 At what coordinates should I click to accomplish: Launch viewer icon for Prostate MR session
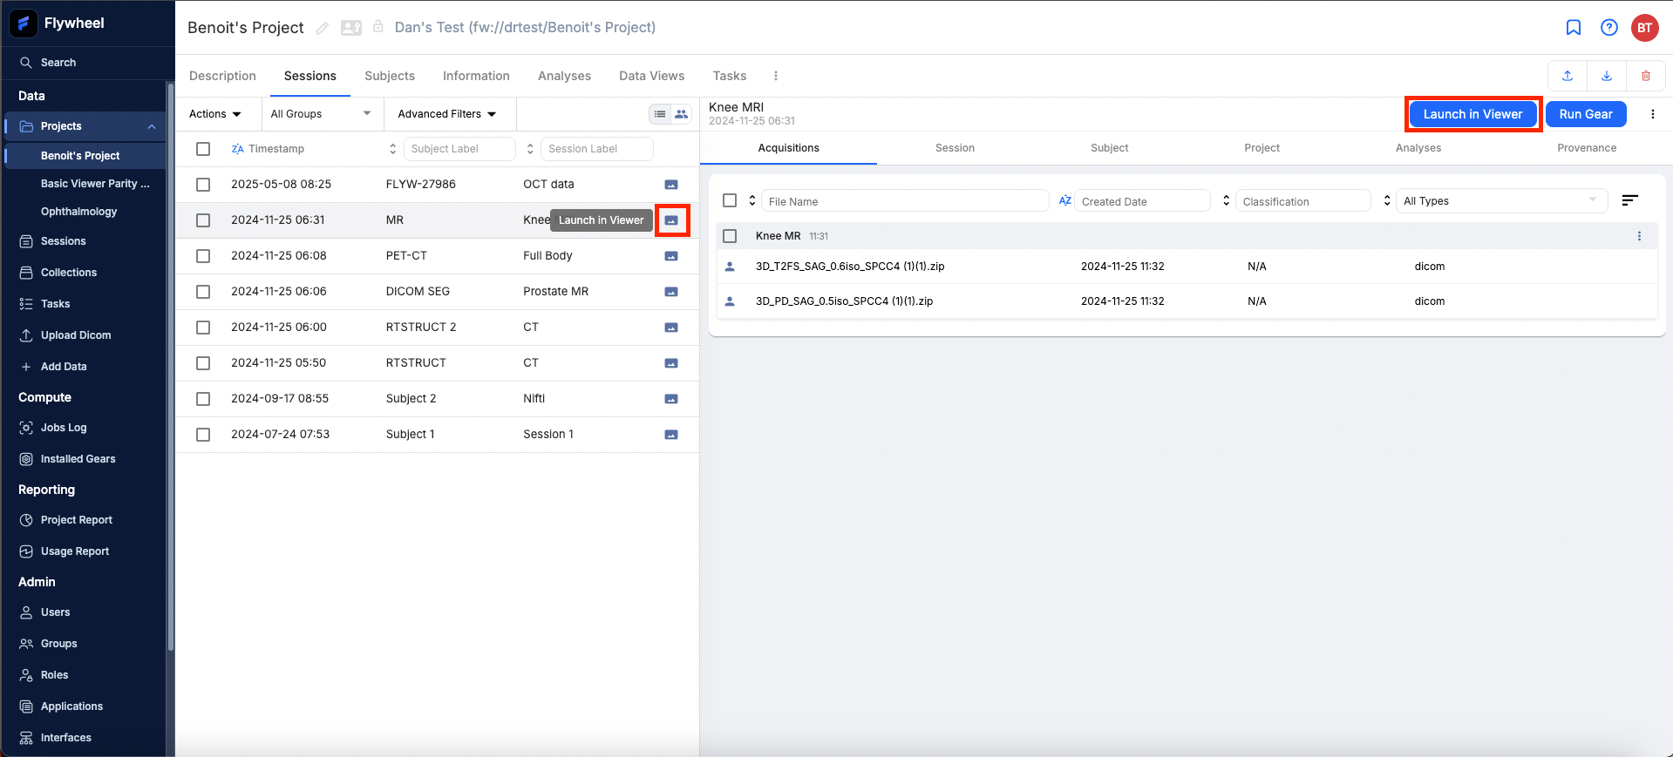tap(671, 292)
